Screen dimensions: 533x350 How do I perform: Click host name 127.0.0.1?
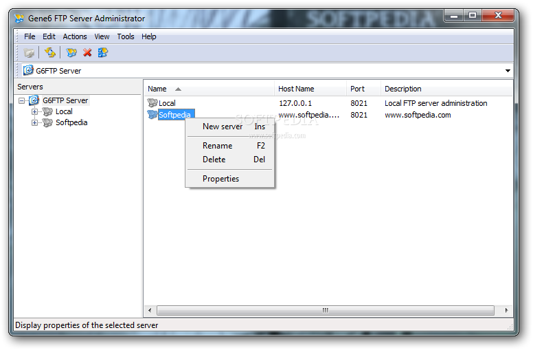coord(295,103)
